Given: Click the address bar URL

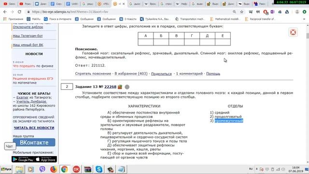Looking at the screenshot, I should pyautogui.click(x=70, y=12).
